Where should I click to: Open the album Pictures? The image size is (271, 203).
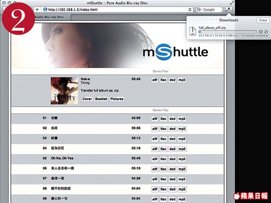(117, 99)
